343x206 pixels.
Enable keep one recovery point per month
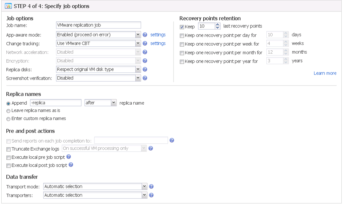pos(182,53)
